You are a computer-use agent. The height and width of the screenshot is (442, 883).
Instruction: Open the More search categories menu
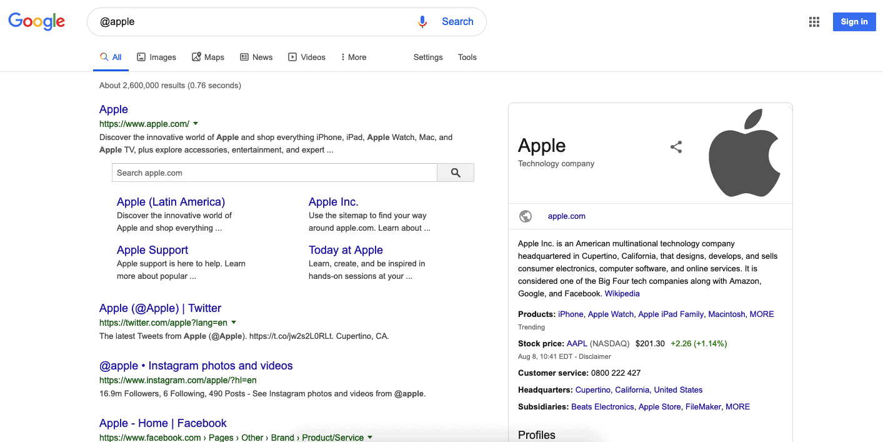(x=353, y=56)
